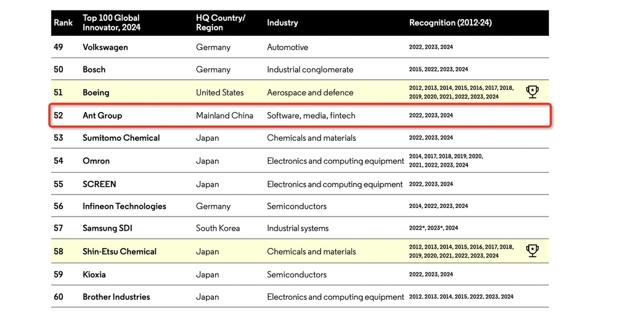Screen dimensions: 631x315
Task: Select the Samsung SDI entry
Action: 107,228
